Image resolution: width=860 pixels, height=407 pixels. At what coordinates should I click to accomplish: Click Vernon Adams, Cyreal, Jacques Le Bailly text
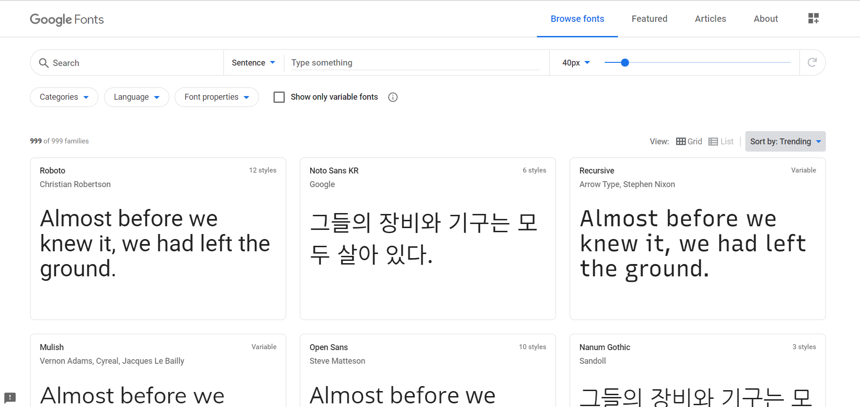coord(112,361)
